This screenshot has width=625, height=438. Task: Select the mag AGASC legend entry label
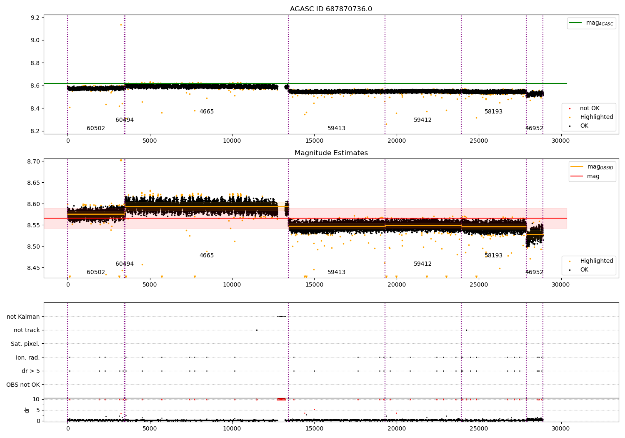[600, 23]
